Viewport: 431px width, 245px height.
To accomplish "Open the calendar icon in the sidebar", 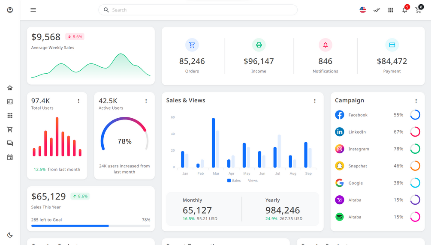I will [x=10, y=157].
